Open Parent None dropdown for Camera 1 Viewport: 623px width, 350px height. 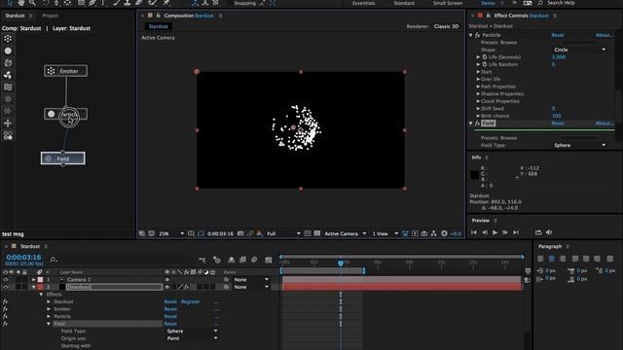[251, 280]
